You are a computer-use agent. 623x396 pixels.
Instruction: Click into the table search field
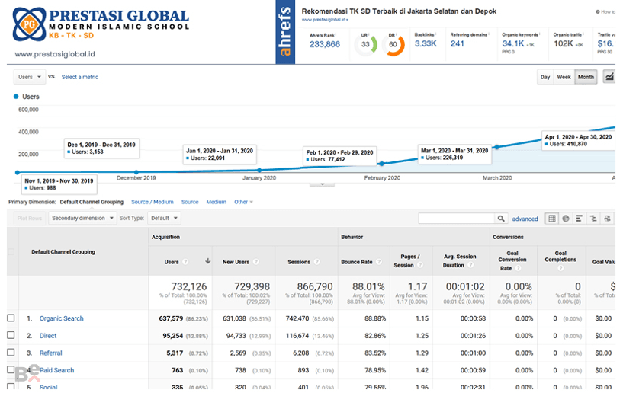coord(457,219)
